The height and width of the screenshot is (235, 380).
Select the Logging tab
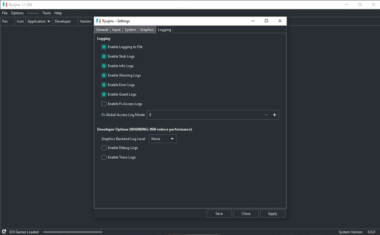click(x=164, y=29)
